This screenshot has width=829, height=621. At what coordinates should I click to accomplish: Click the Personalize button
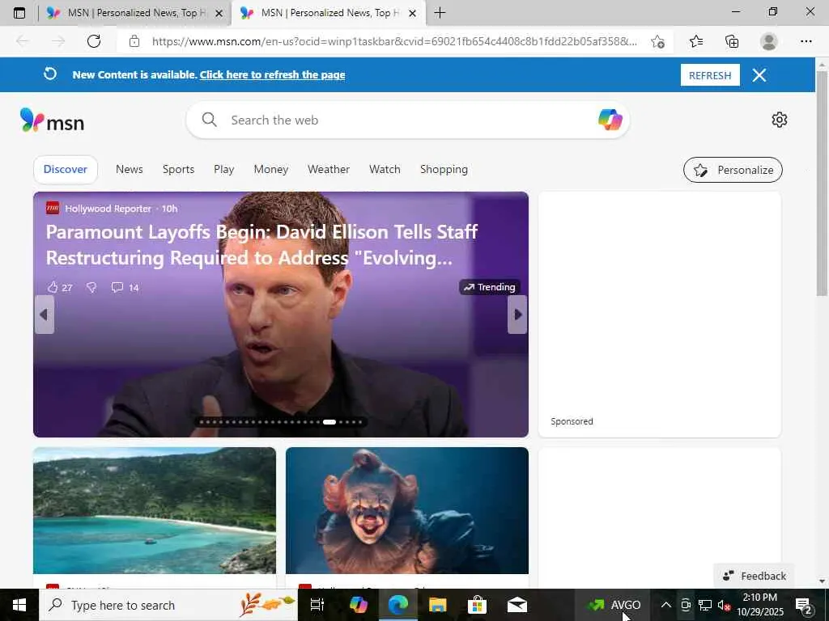tap(733, 170)
